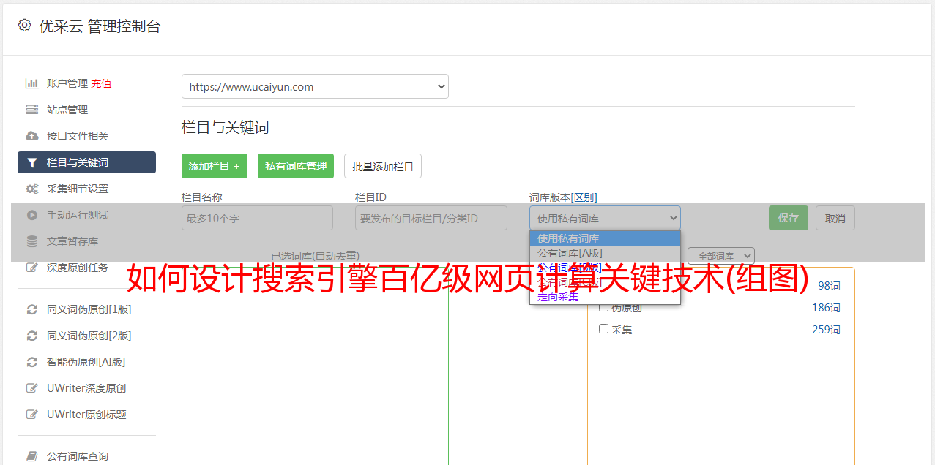This screenshot has height=465, width=935.
Task: Open the 词库版本 dropdown
Action: (x=605, y=218)
